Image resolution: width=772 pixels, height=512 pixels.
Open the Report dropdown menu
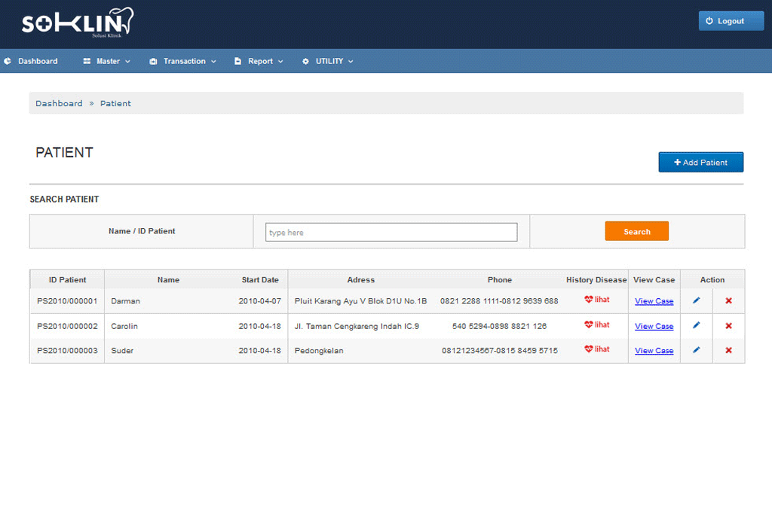[259, 62]
